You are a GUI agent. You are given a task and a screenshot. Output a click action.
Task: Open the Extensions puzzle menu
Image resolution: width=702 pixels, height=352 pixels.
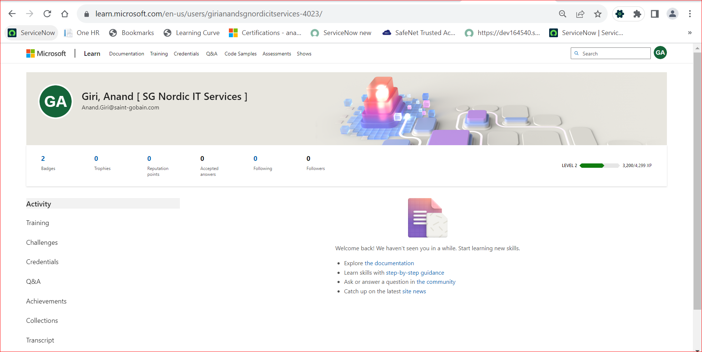(637, 14)
